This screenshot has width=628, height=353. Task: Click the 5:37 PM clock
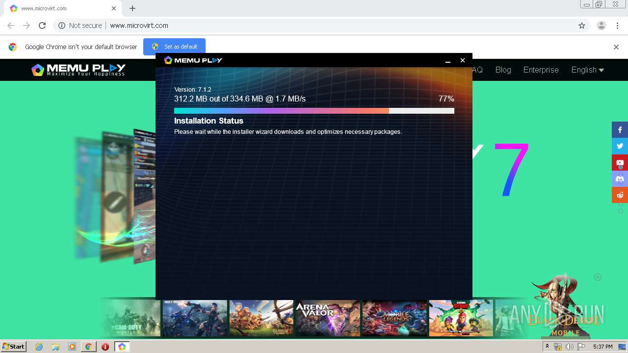[x=602, y=347]
